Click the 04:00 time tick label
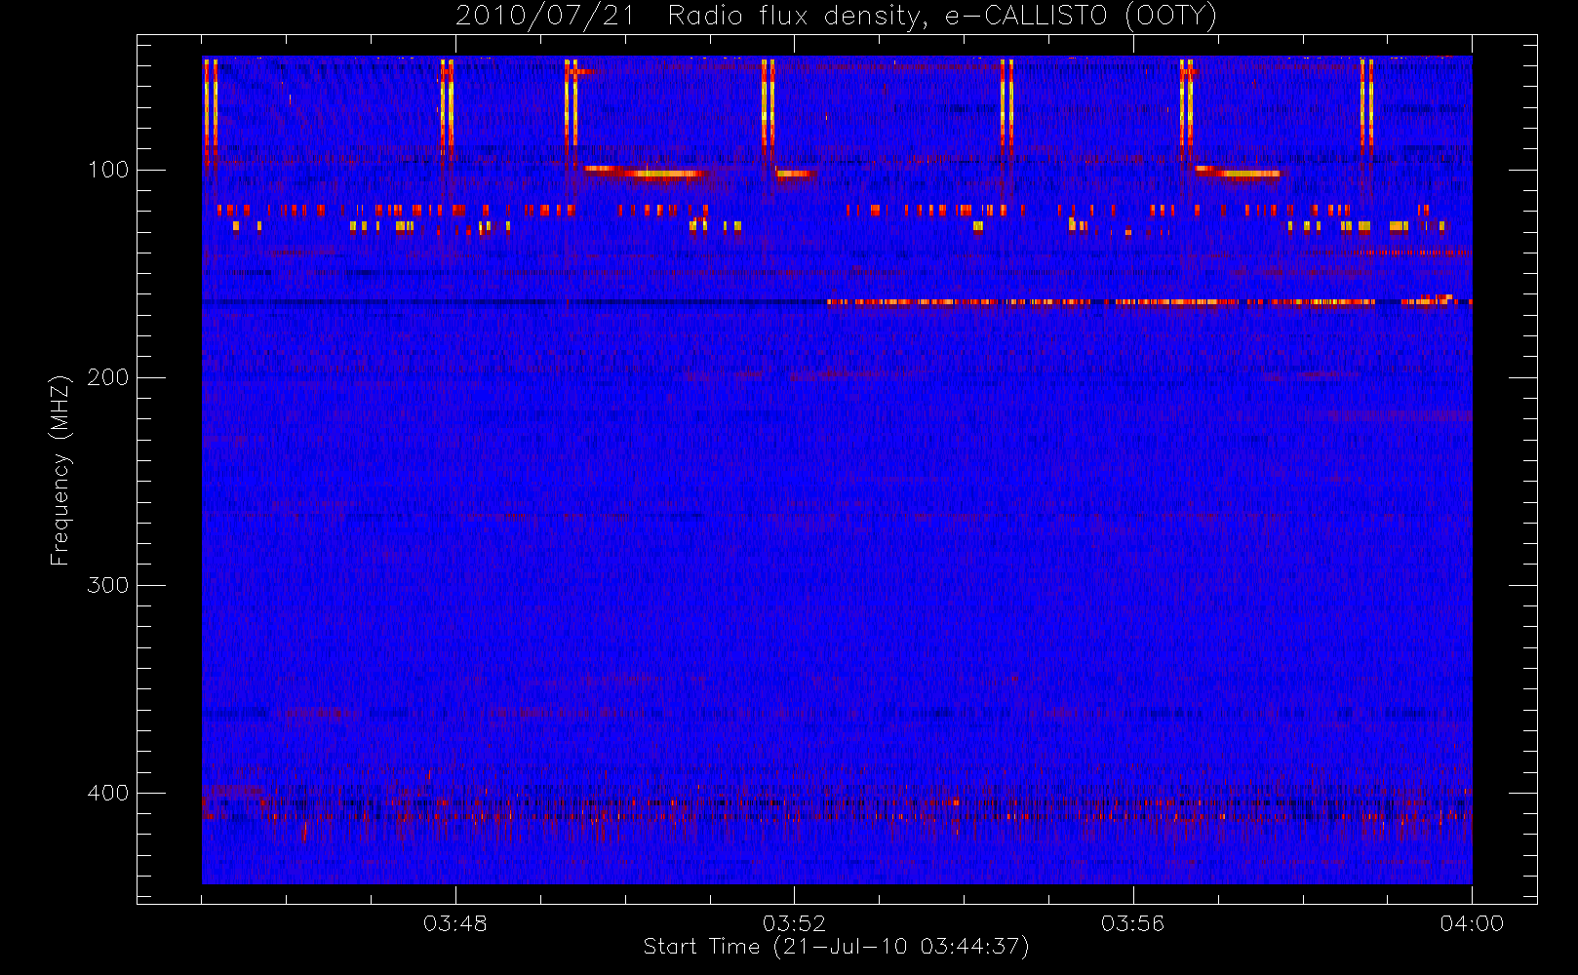 (x=1472, y=923)
